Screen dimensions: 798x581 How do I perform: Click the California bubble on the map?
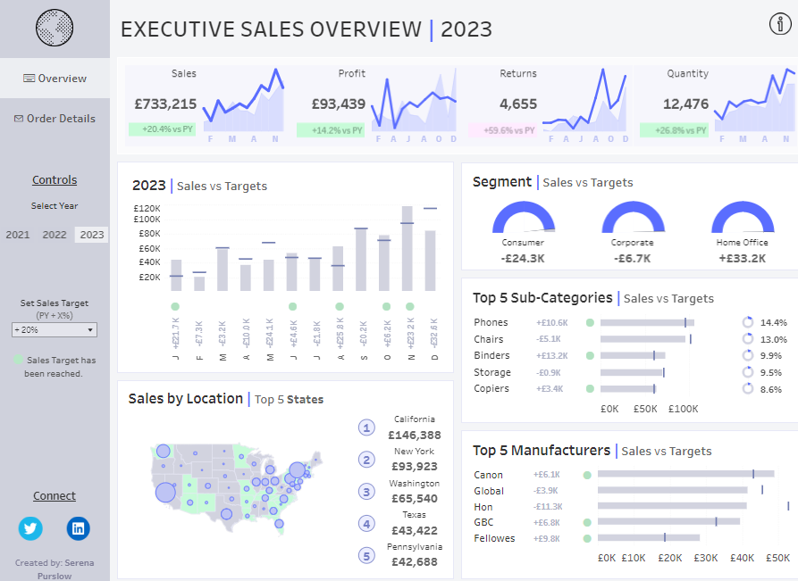click(x=165, y=493)
